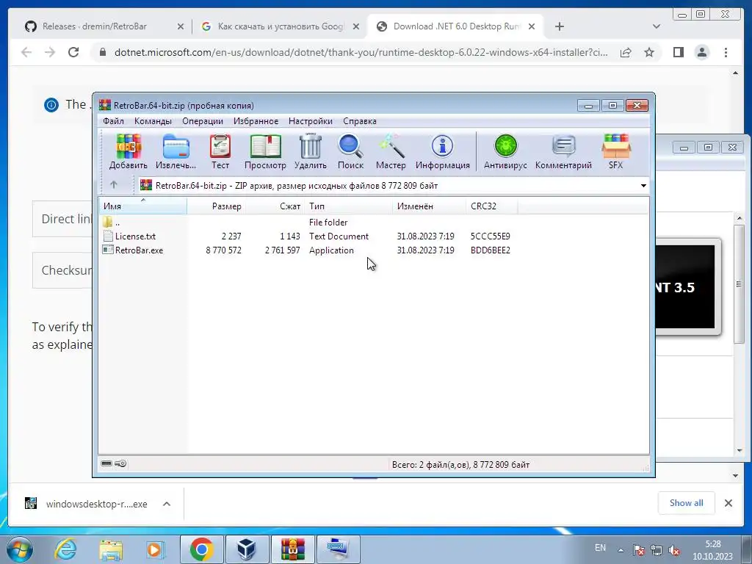Sort the list by Изменён column

[429, 206]
